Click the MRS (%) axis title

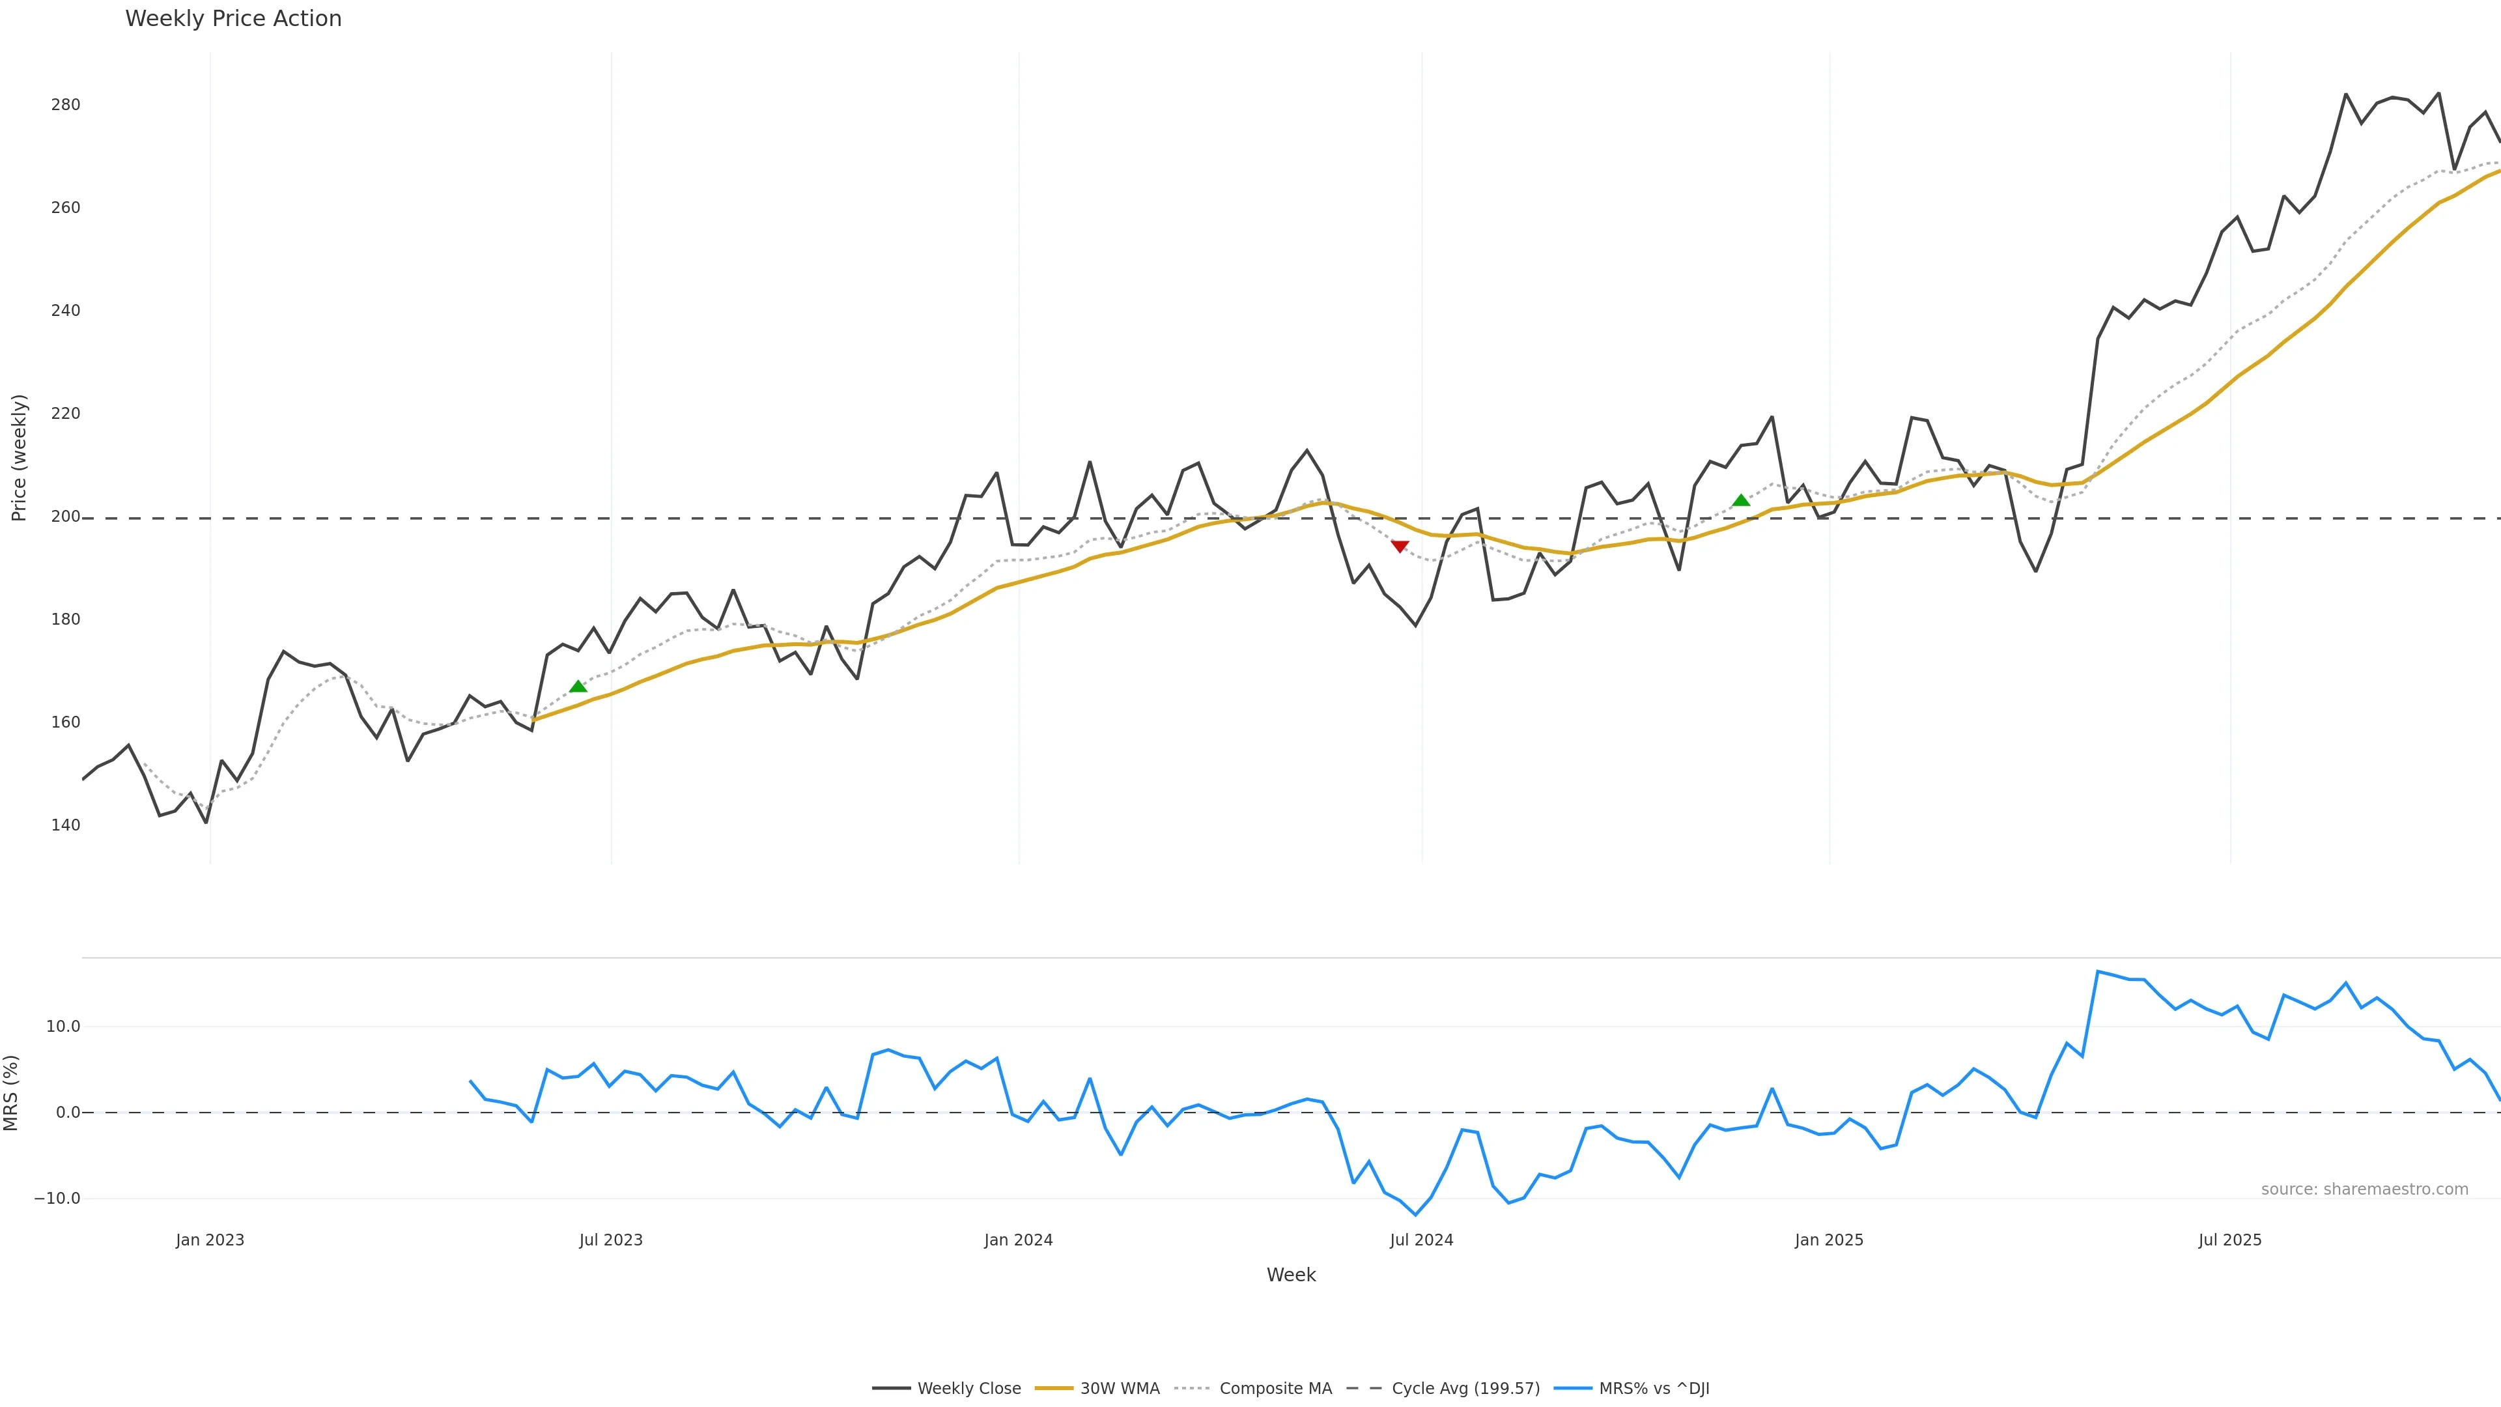pos(12,1092)
